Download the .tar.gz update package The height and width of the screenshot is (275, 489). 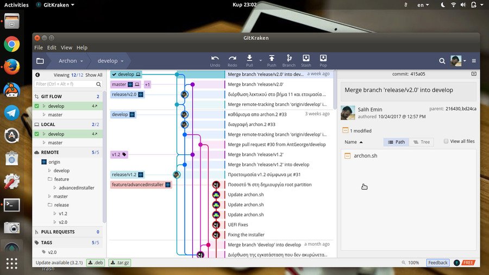120,262
